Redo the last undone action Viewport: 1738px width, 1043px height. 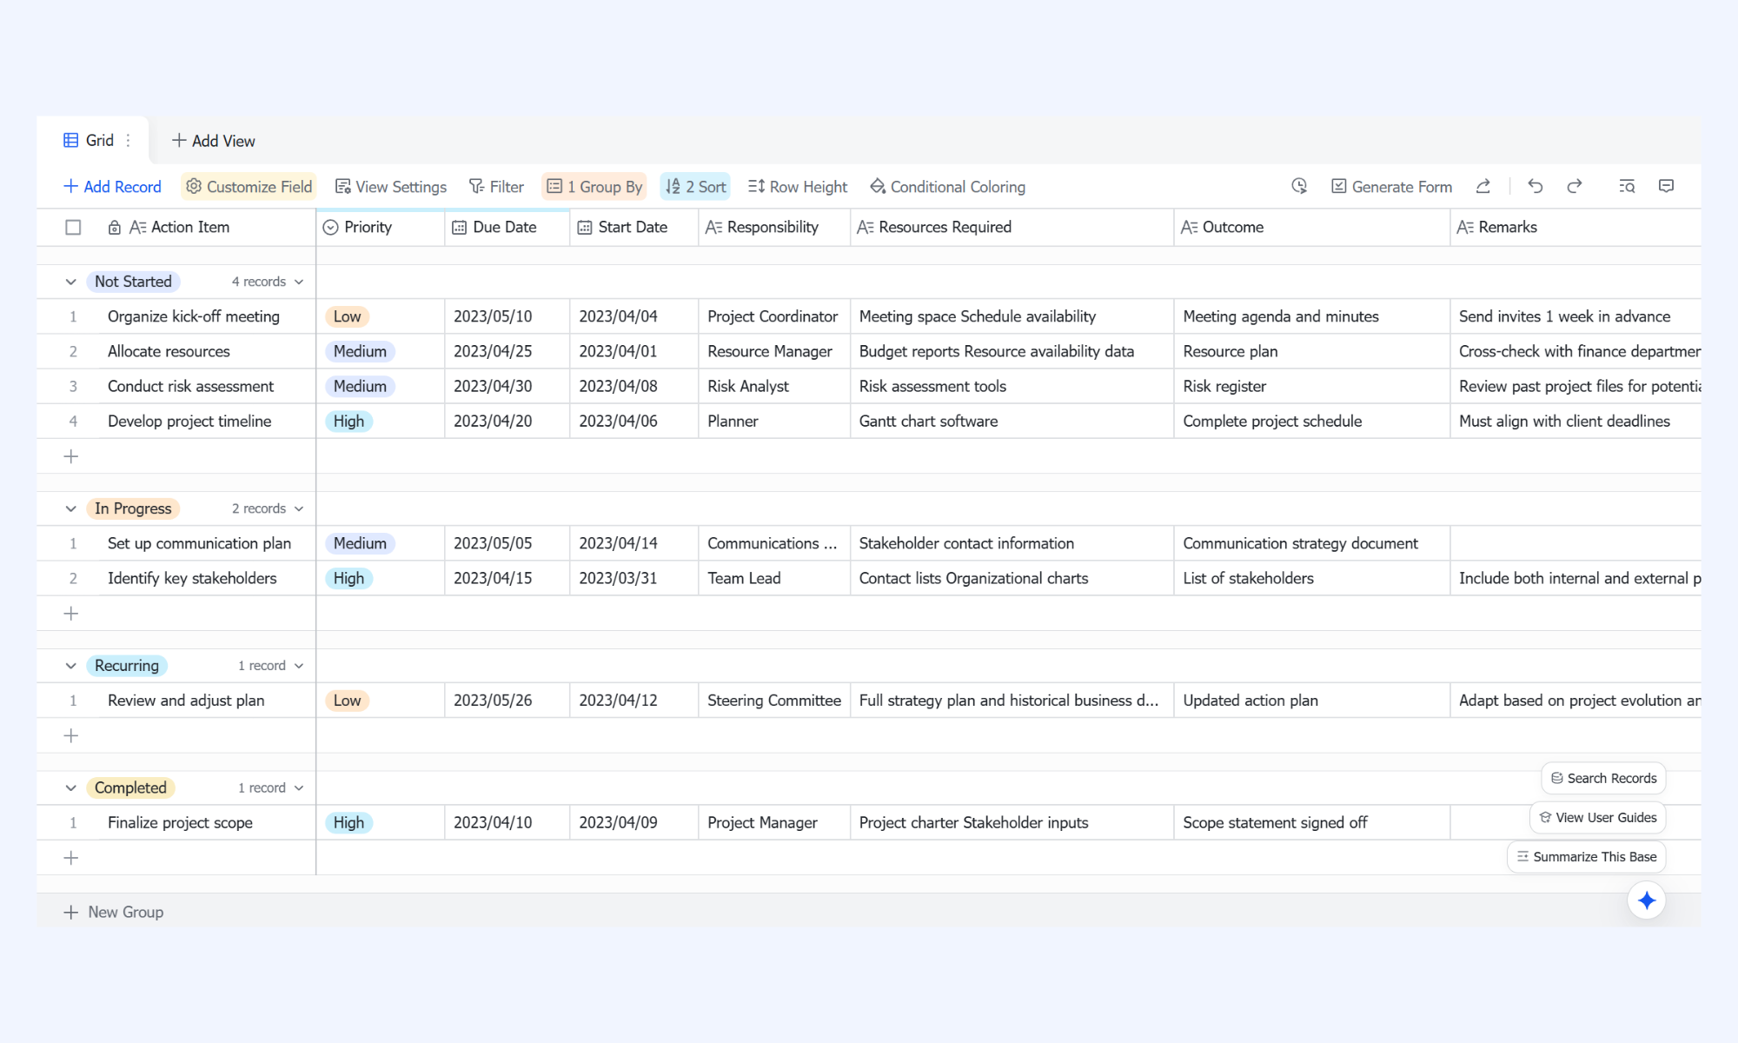(x=1575, y=186)
